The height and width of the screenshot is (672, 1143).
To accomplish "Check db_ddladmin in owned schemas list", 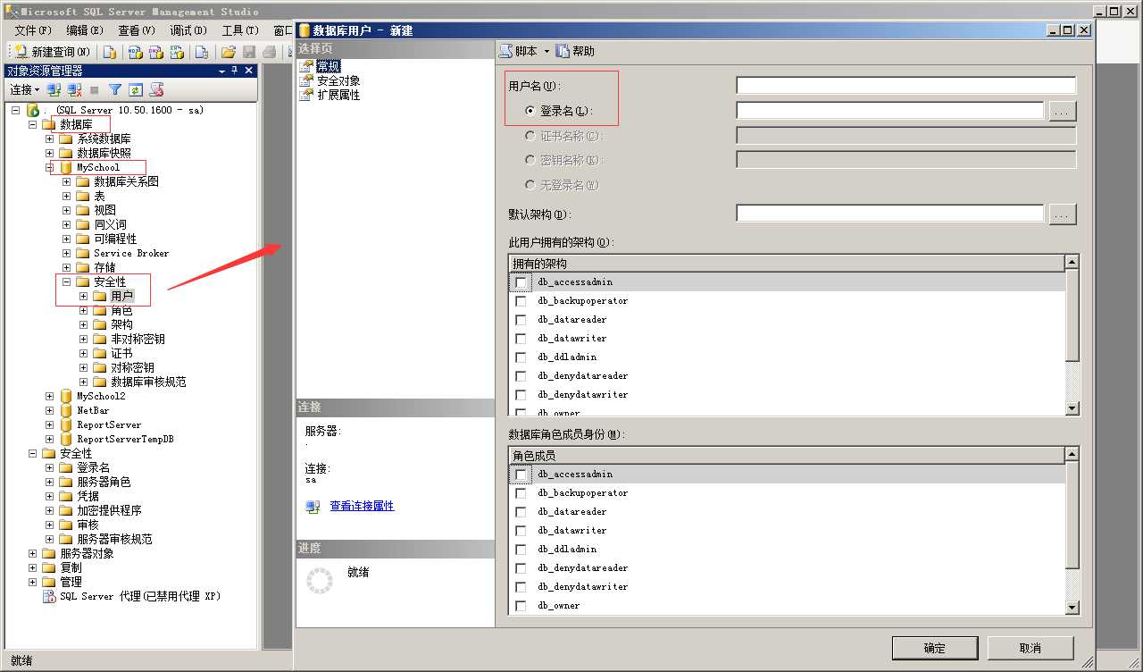I will pyautogui.click(x=521, y=357).
